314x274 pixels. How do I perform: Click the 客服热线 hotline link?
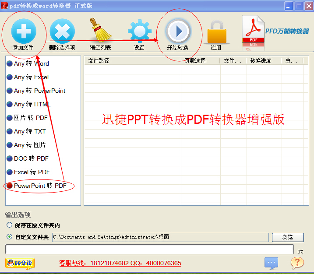click(120, 263)
